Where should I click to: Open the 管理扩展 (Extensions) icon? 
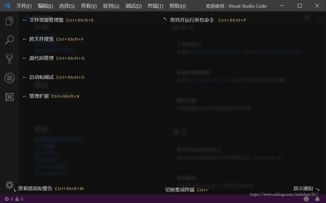tap(10, 97)
